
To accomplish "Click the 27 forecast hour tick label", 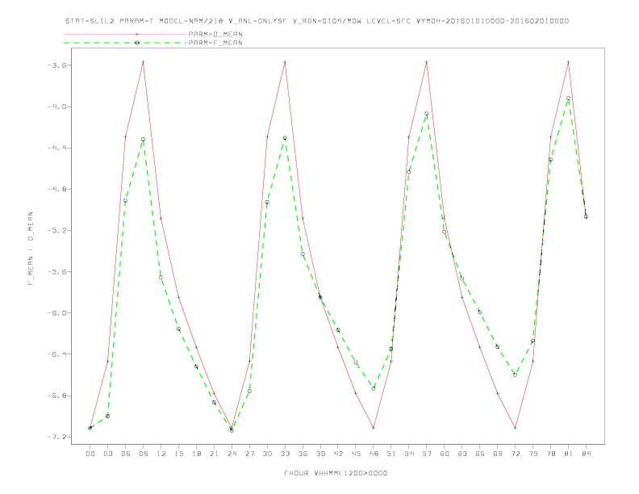I will point(249,454).
